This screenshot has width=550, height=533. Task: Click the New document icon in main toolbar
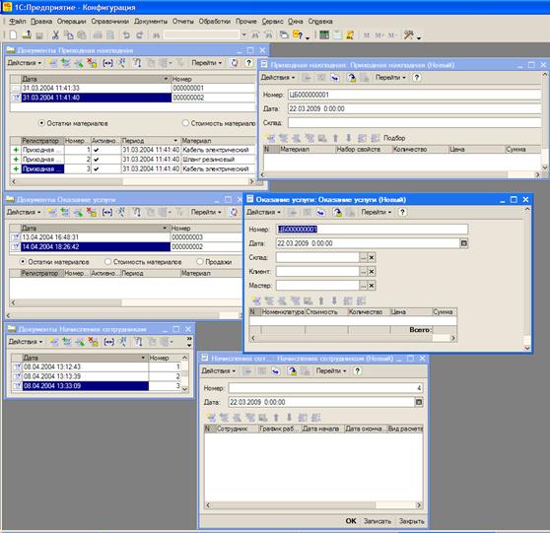tap(13, 34)
